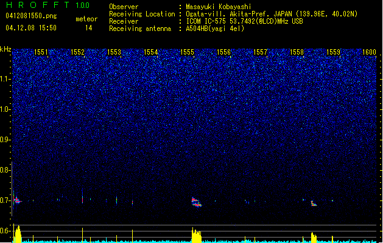Select the meteor count value 14
The width and height of the screenshot is (383, 243).
pyautogui.click(x=89, y=28)
